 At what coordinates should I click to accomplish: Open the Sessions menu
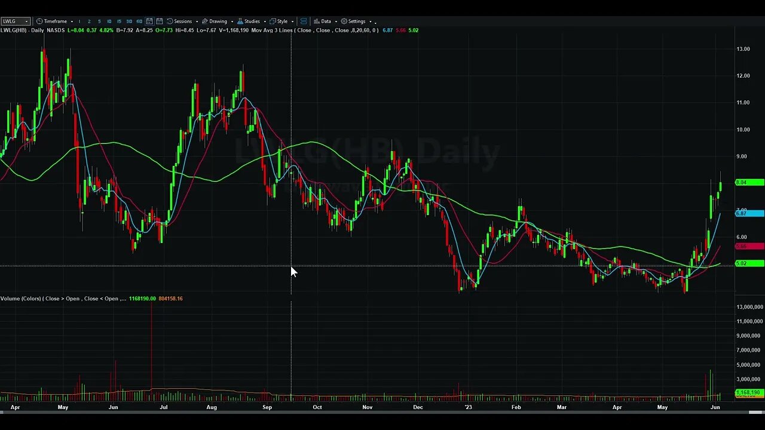pyautogui.click(x=183, y=21)
